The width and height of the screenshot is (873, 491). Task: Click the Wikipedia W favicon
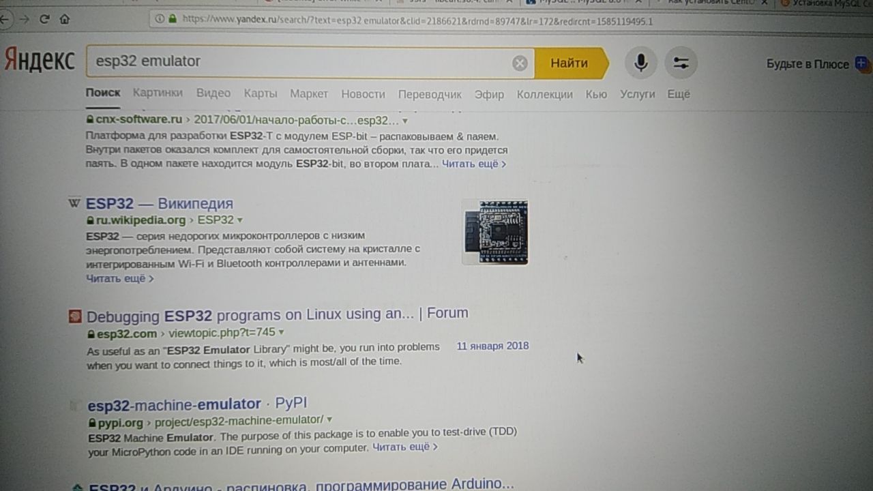tap(74, 203)
